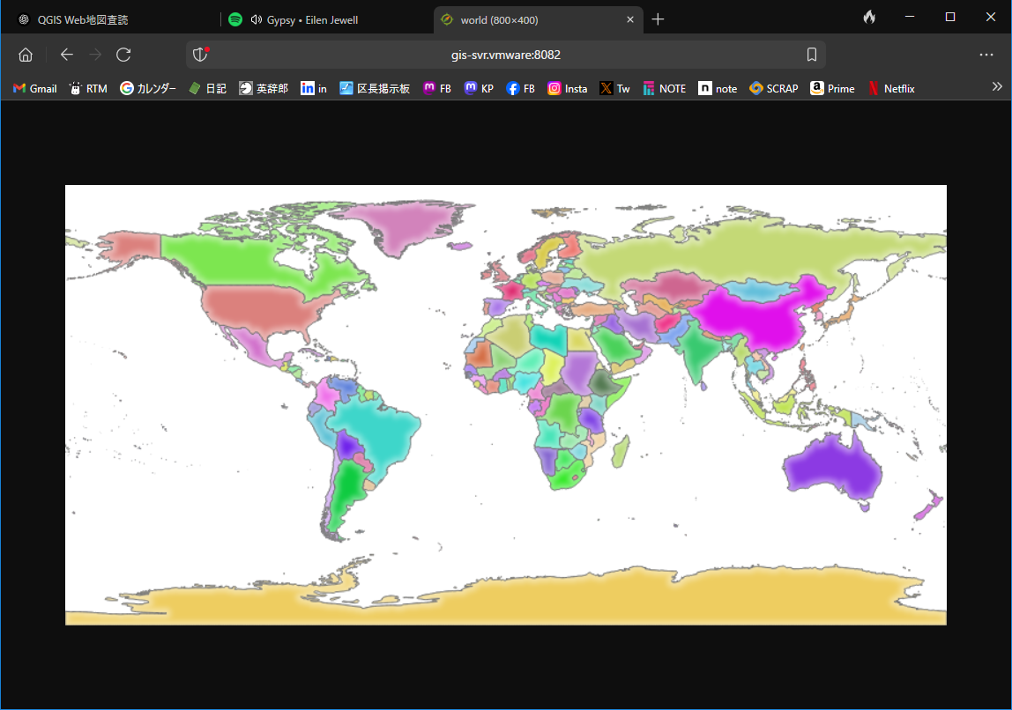Open the Netflix bookmark
The width and height of the screenshot is (1012, 710).
[x=891, y=88]
